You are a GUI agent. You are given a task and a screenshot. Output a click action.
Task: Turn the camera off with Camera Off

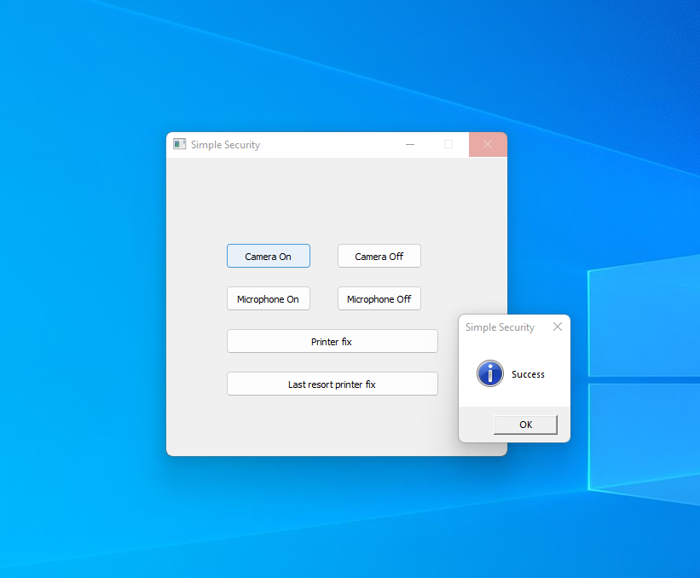pyautogui.click(x=379, y=256)
